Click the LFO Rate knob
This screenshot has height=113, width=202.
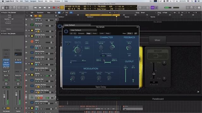(73, 78)
